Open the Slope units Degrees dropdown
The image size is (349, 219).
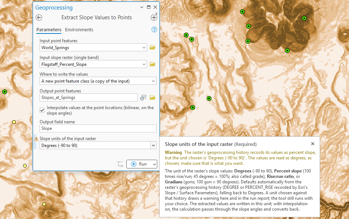(153, 146)
